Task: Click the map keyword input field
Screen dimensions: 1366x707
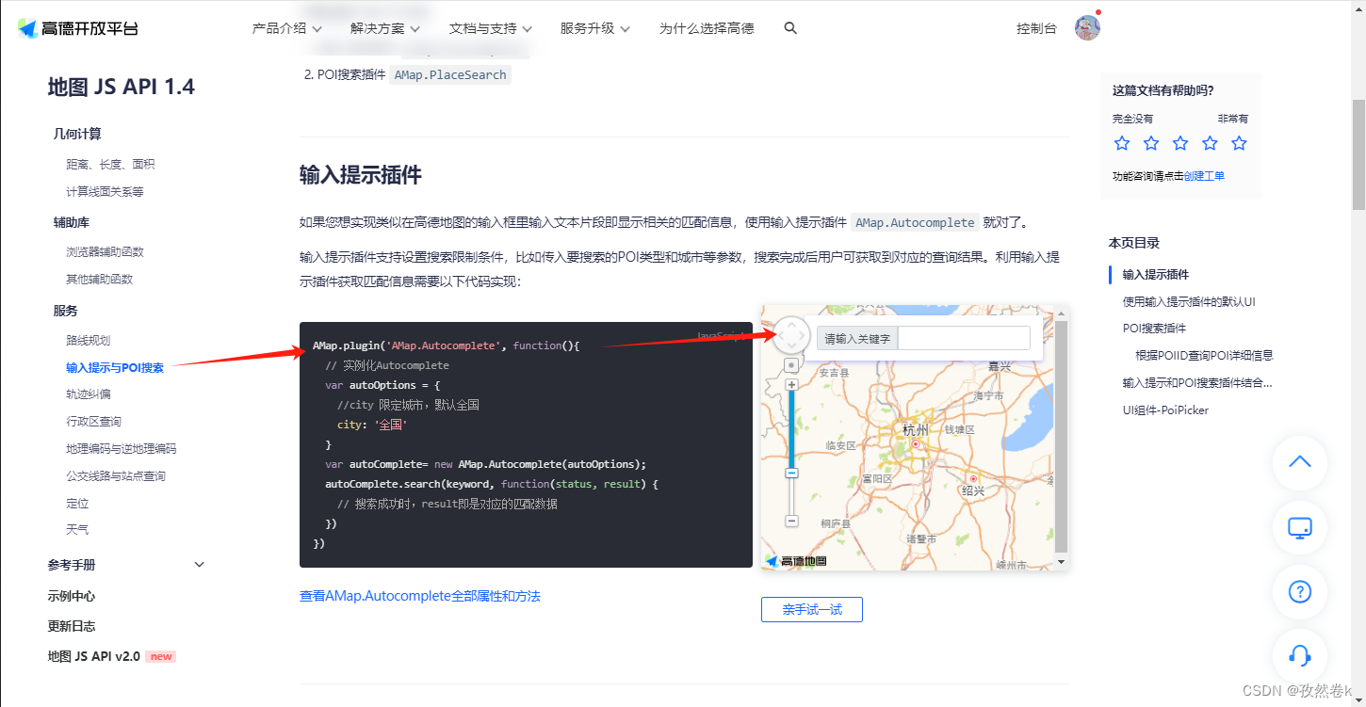Action: click(x=964, y=338)
